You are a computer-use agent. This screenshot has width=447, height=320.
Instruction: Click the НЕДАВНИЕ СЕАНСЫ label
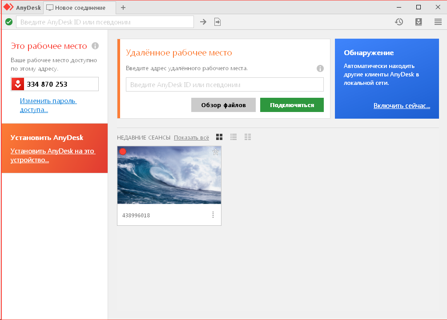point(144,138)
